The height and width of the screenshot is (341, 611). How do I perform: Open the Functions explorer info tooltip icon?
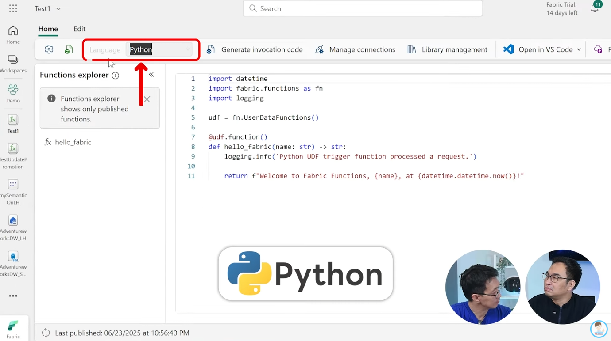point(115,75)
